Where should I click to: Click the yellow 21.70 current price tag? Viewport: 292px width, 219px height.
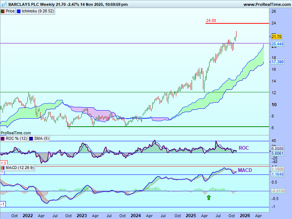[x=277, y=36]
